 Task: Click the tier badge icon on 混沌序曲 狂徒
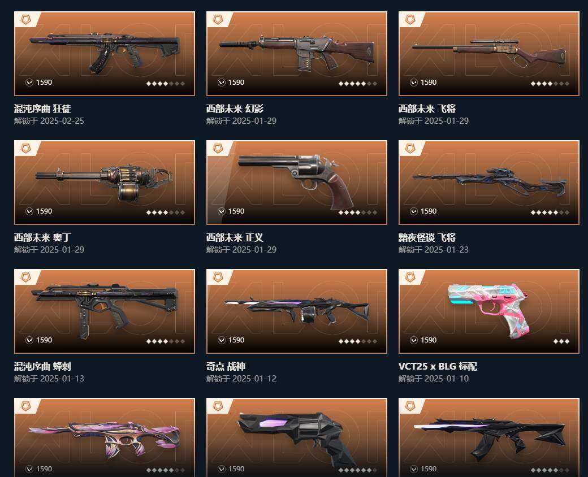[25, 20]
